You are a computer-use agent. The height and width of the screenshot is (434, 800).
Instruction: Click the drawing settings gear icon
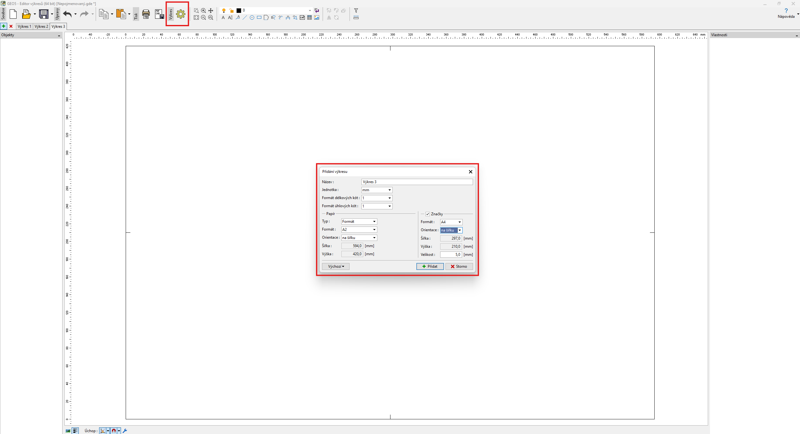[x=181, y=14]
